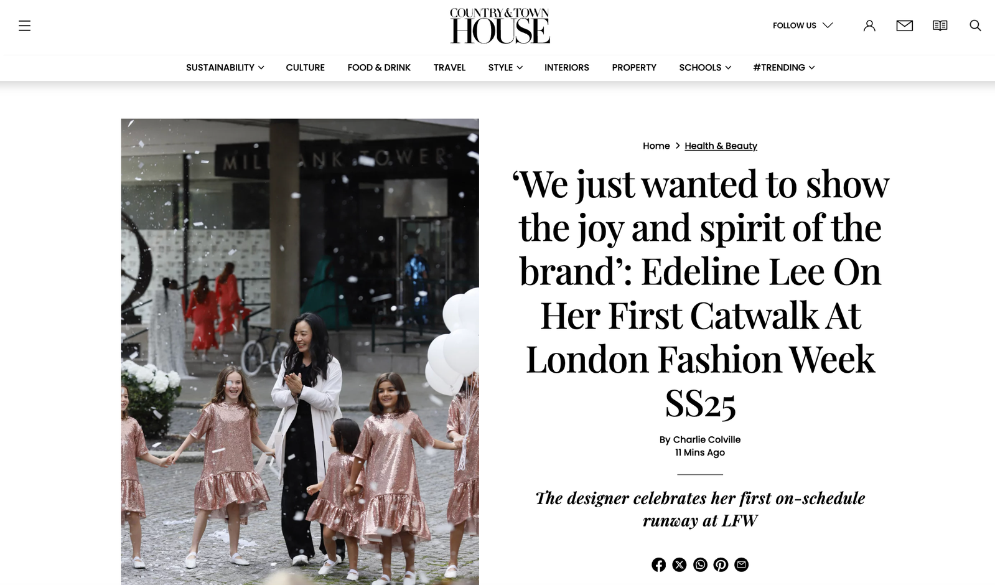Expand the Sustainability menu
Screen dimensions: 995x585
[225, 67]
